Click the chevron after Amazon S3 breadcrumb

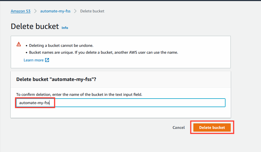click(x=35, y=11)
